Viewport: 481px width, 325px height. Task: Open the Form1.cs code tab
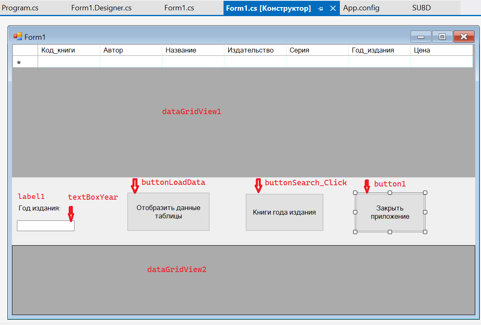coord(179,8)
